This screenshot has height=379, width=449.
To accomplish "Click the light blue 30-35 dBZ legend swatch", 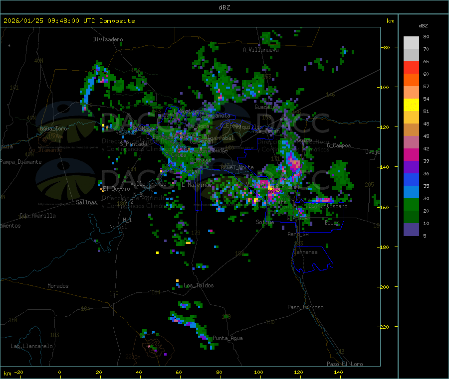I will click(411, 192).
